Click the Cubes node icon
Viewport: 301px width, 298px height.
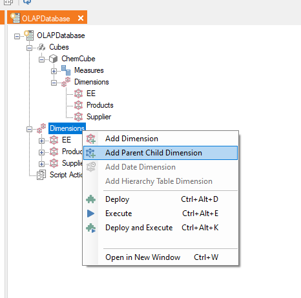41,47
